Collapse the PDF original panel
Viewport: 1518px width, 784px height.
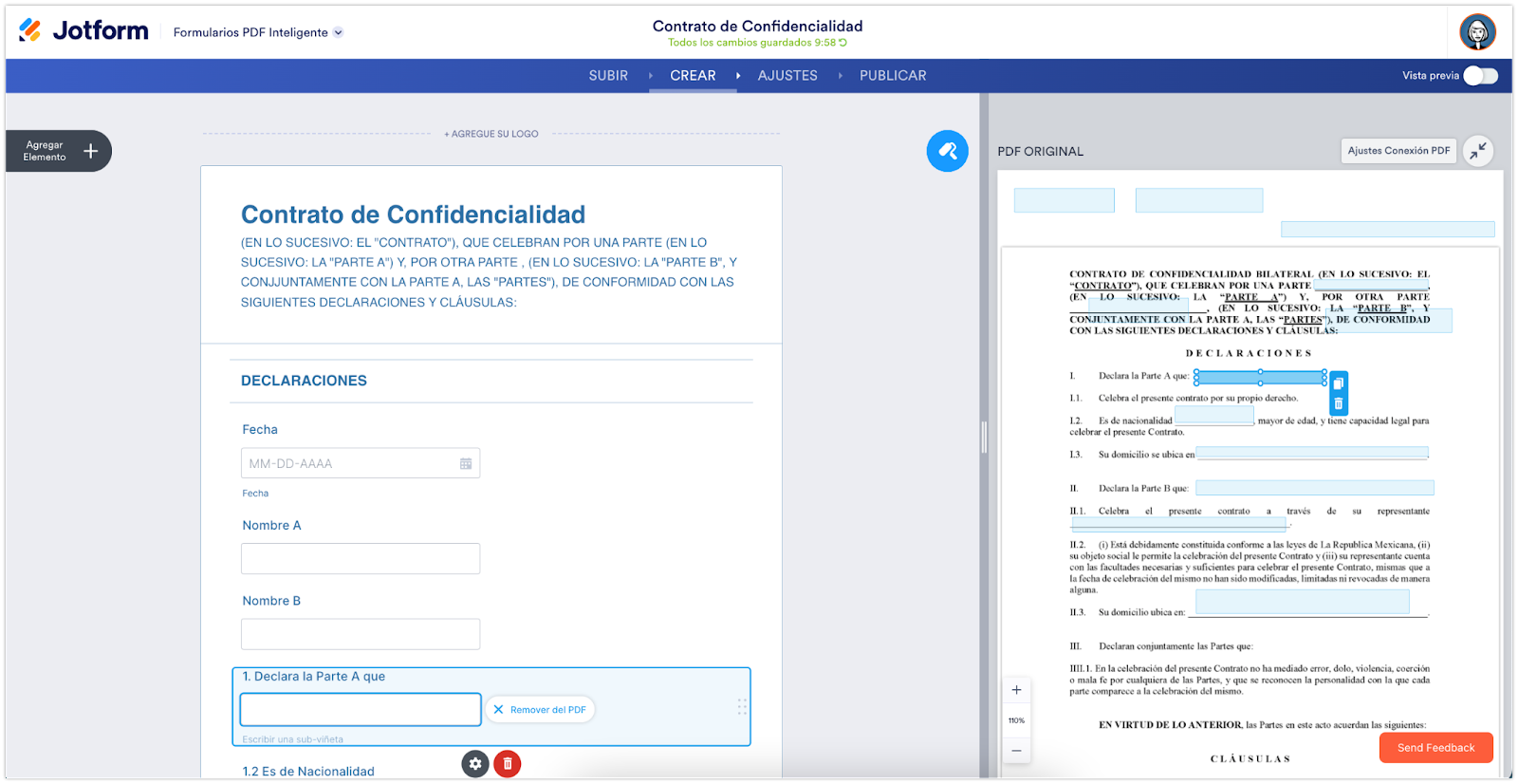(x=1478, y=151)
